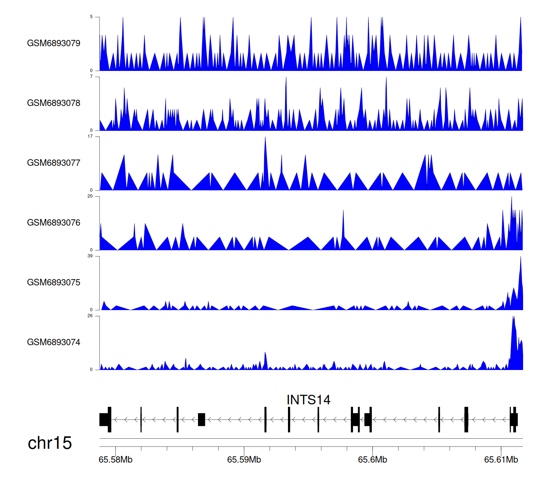551x485 pixels.
Task: Click the y-axis maximum 20 on GSM6893076
Action: point(90,196)
